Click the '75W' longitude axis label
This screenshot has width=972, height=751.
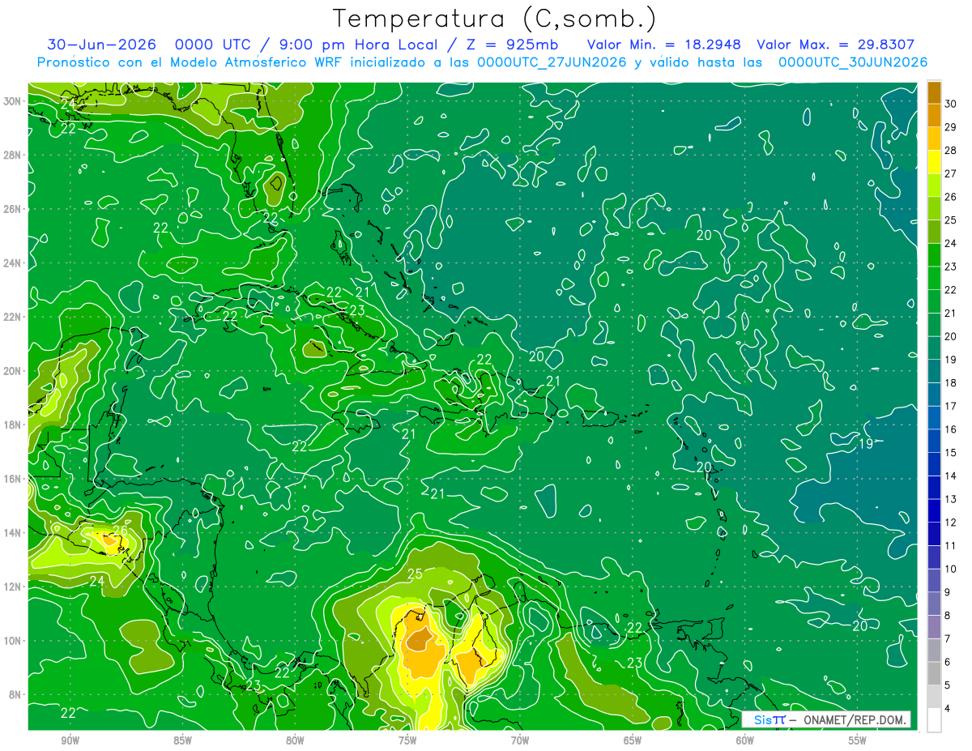click(x=407, y=740)
